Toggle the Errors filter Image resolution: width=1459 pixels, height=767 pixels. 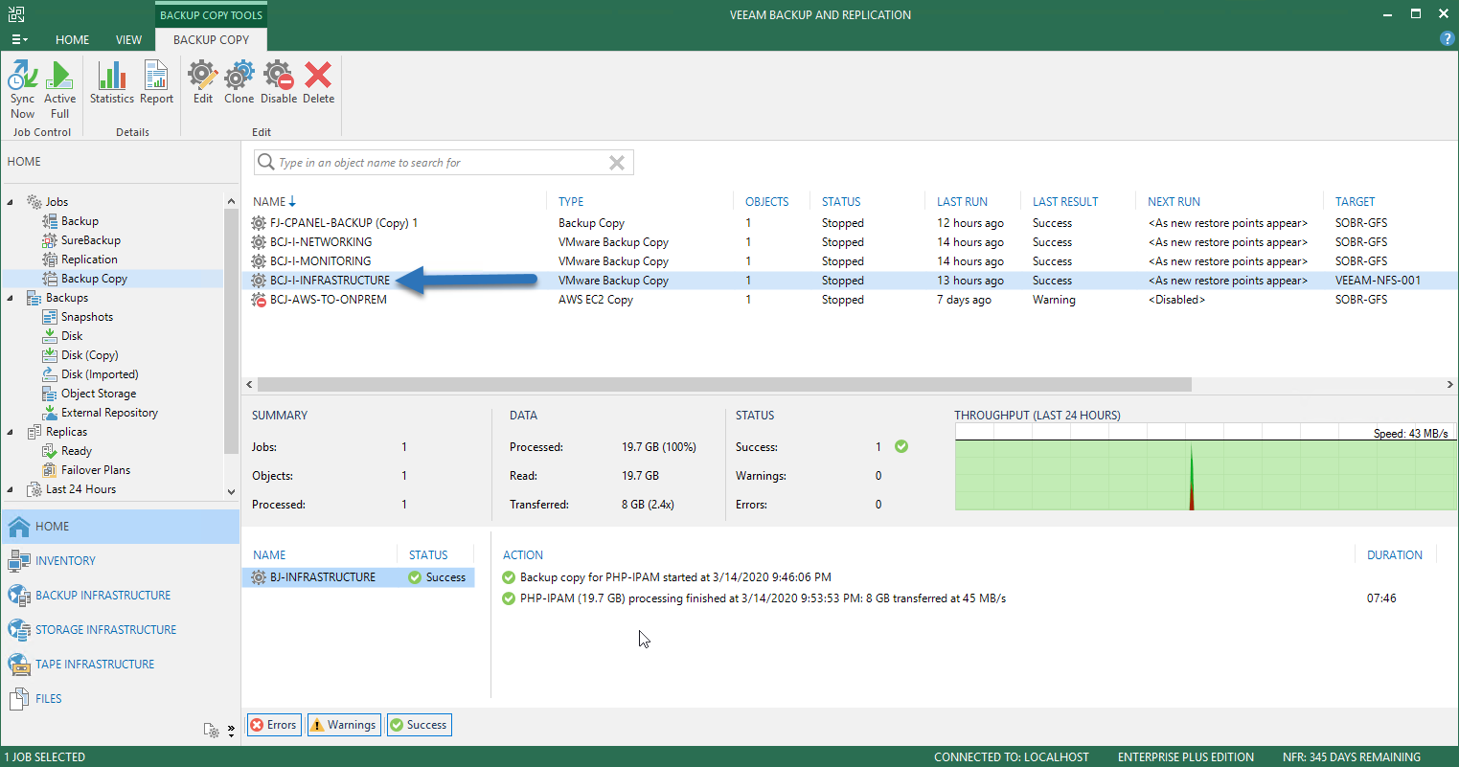(x=273, y=725)
